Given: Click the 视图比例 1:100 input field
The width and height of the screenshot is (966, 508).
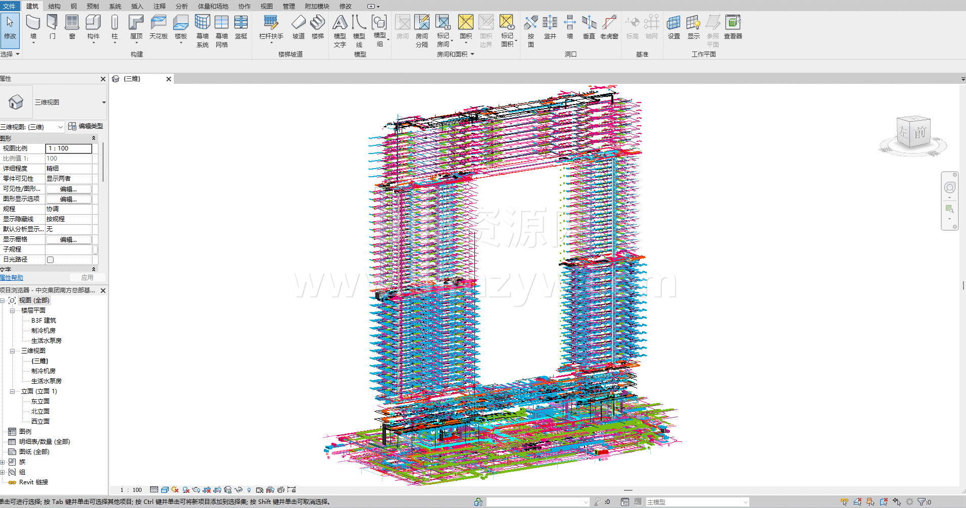Looking at the screenshot, I should click(69, 148).
